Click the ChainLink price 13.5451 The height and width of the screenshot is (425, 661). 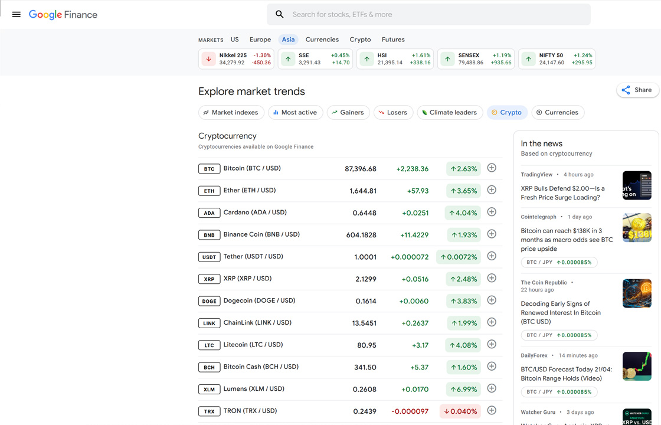(x=364, y=323)
